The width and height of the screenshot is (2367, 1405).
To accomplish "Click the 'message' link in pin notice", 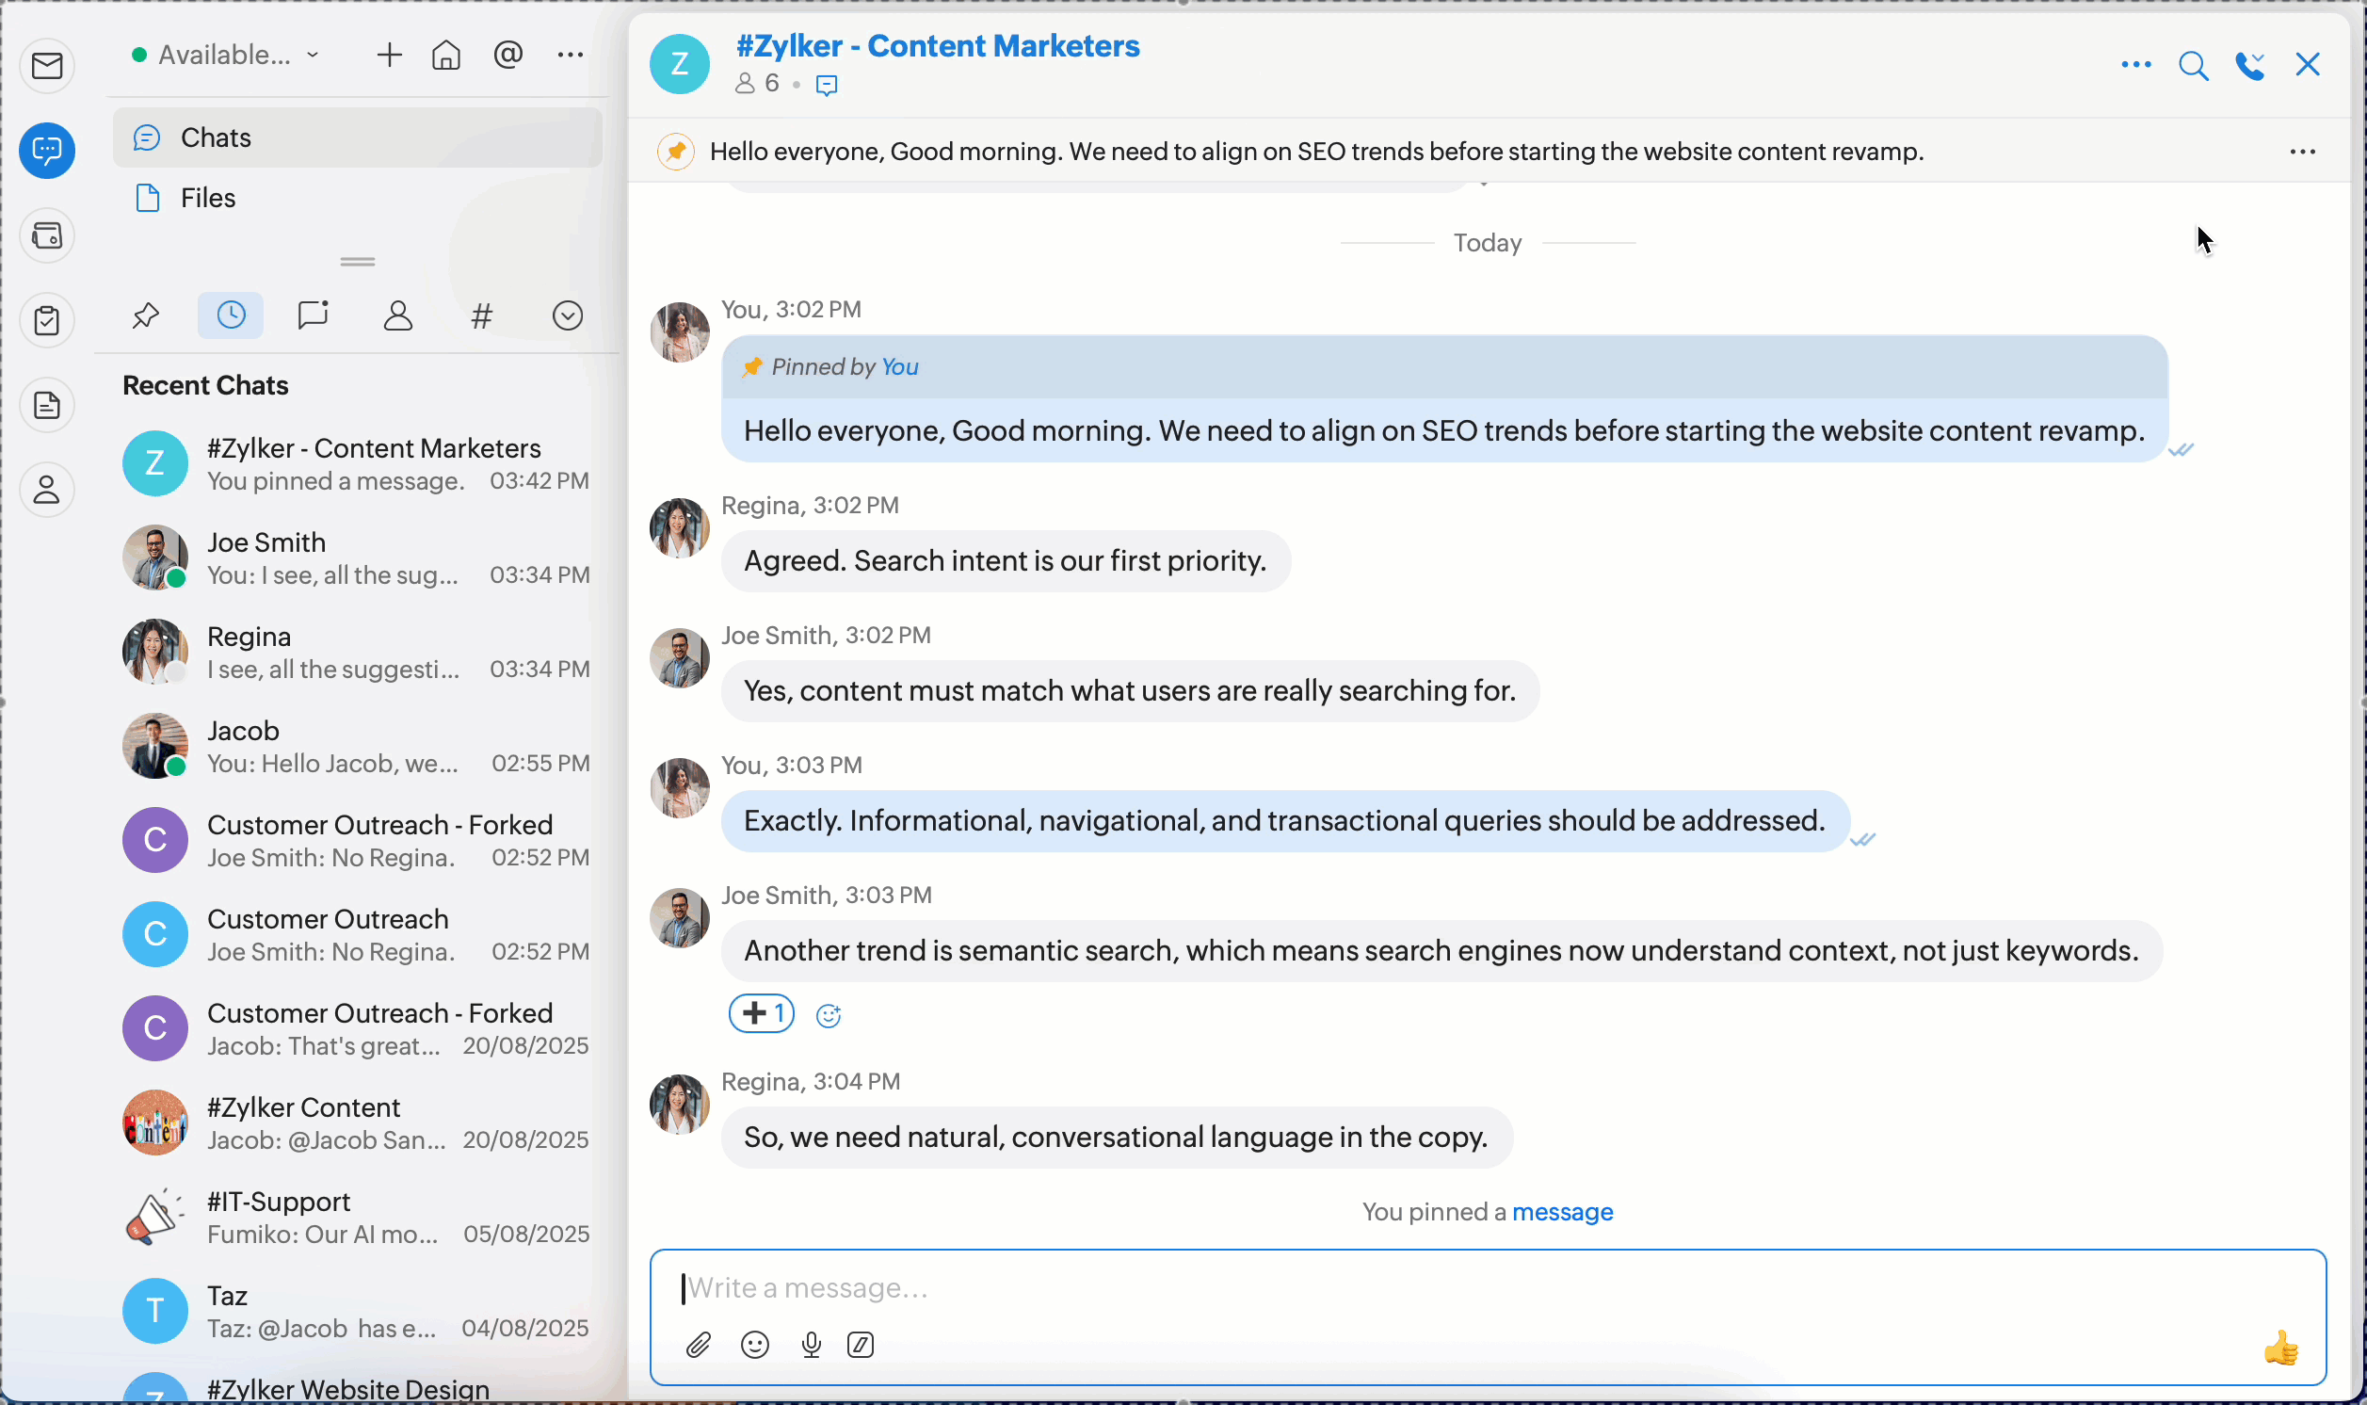I will pos(1562,1212).
